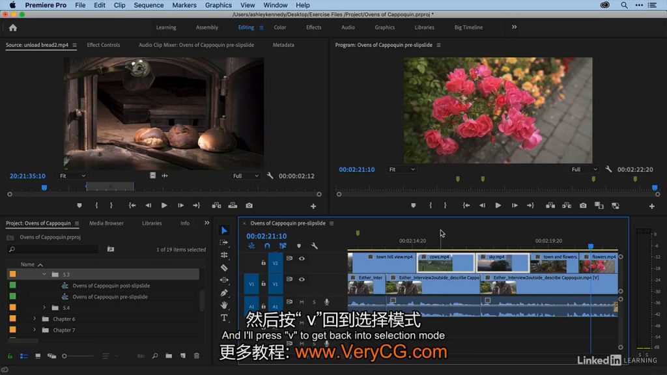Click Insert button in Source monitor

216,206
